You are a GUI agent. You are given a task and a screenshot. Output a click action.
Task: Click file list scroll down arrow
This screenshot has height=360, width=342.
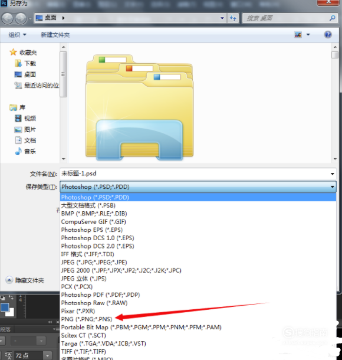pos(335,159)
